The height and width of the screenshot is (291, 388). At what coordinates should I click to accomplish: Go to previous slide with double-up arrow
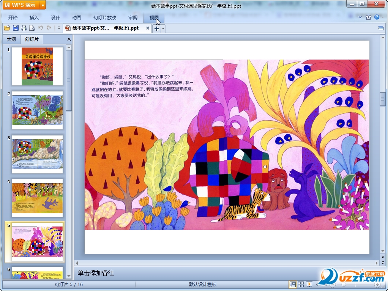point(383,257)
